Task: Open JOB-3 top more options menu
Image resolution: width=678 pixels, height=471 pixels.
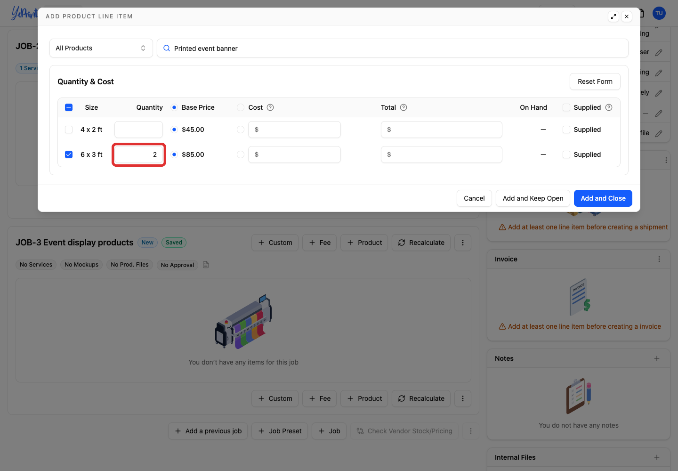Action: (x=463, y=243)
